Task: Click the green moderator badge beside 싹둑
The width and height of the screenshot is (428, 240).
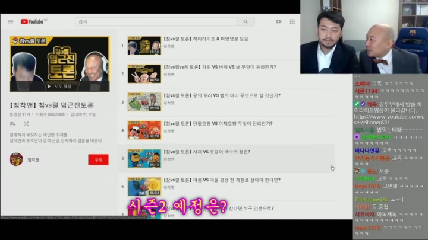Action: click(357, 104)
